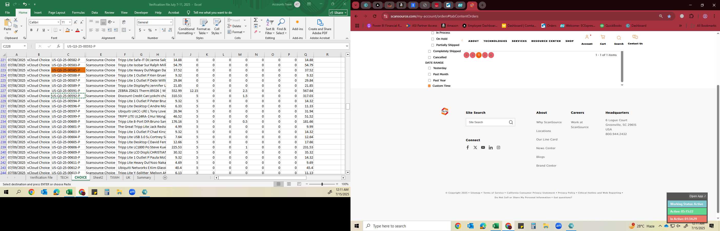Open ScanSource Account icon
Image resolution: width=720 pixels, height=231 pixels.
pyautogui.click(x=587, y=40)
